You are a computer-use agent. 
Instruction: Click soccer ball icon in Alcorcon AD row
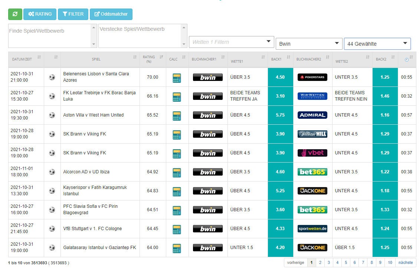(x=52, y=172)
